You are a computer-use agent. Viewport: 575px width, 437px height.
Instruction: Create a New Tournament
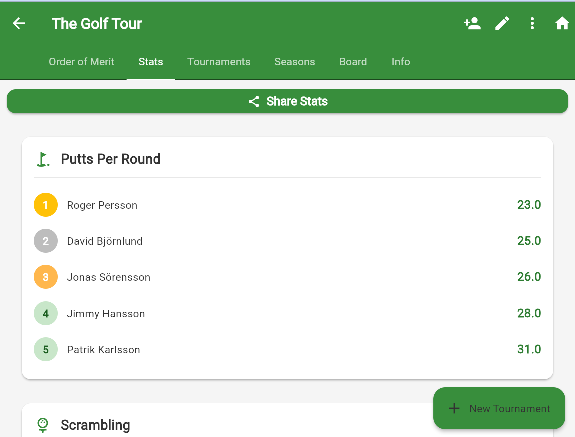click(499, 408)
